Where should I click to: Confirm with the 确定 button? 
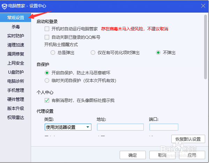click(133, 155)
